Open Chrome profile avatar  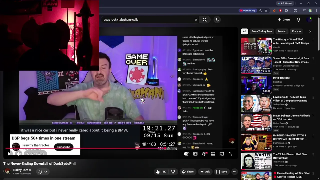pos(310,10)
